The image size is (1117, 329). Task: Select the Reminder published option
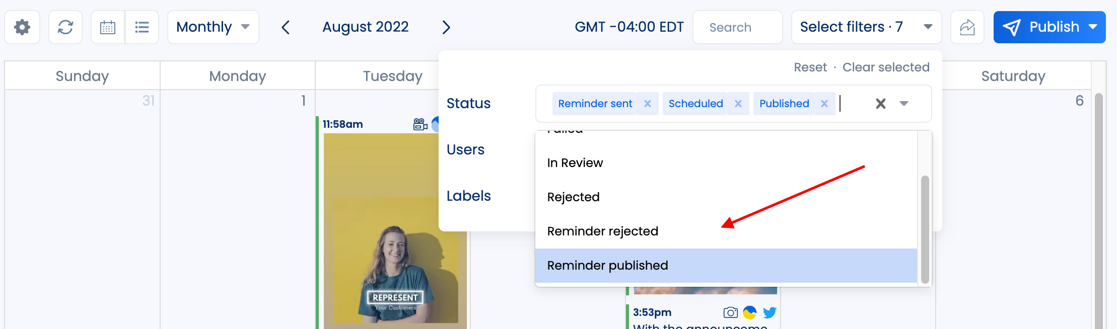point(726,266)
